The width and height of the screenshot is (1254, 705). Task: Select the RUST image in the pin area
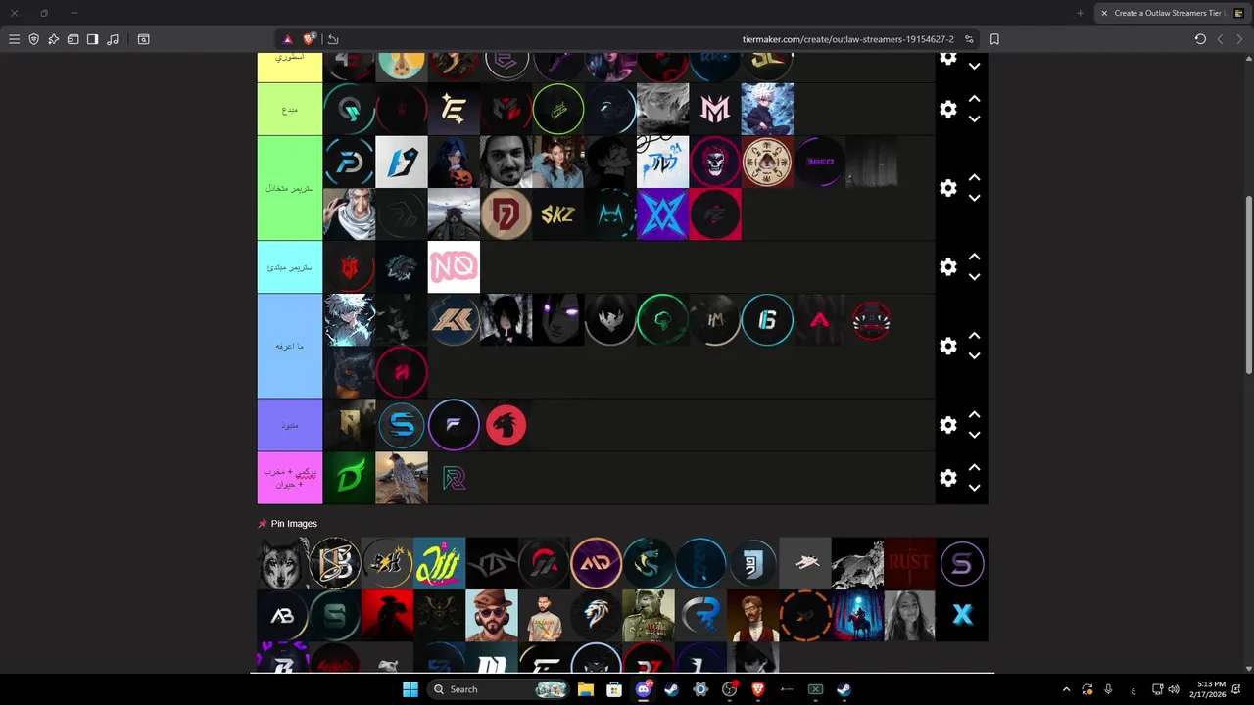909,563
